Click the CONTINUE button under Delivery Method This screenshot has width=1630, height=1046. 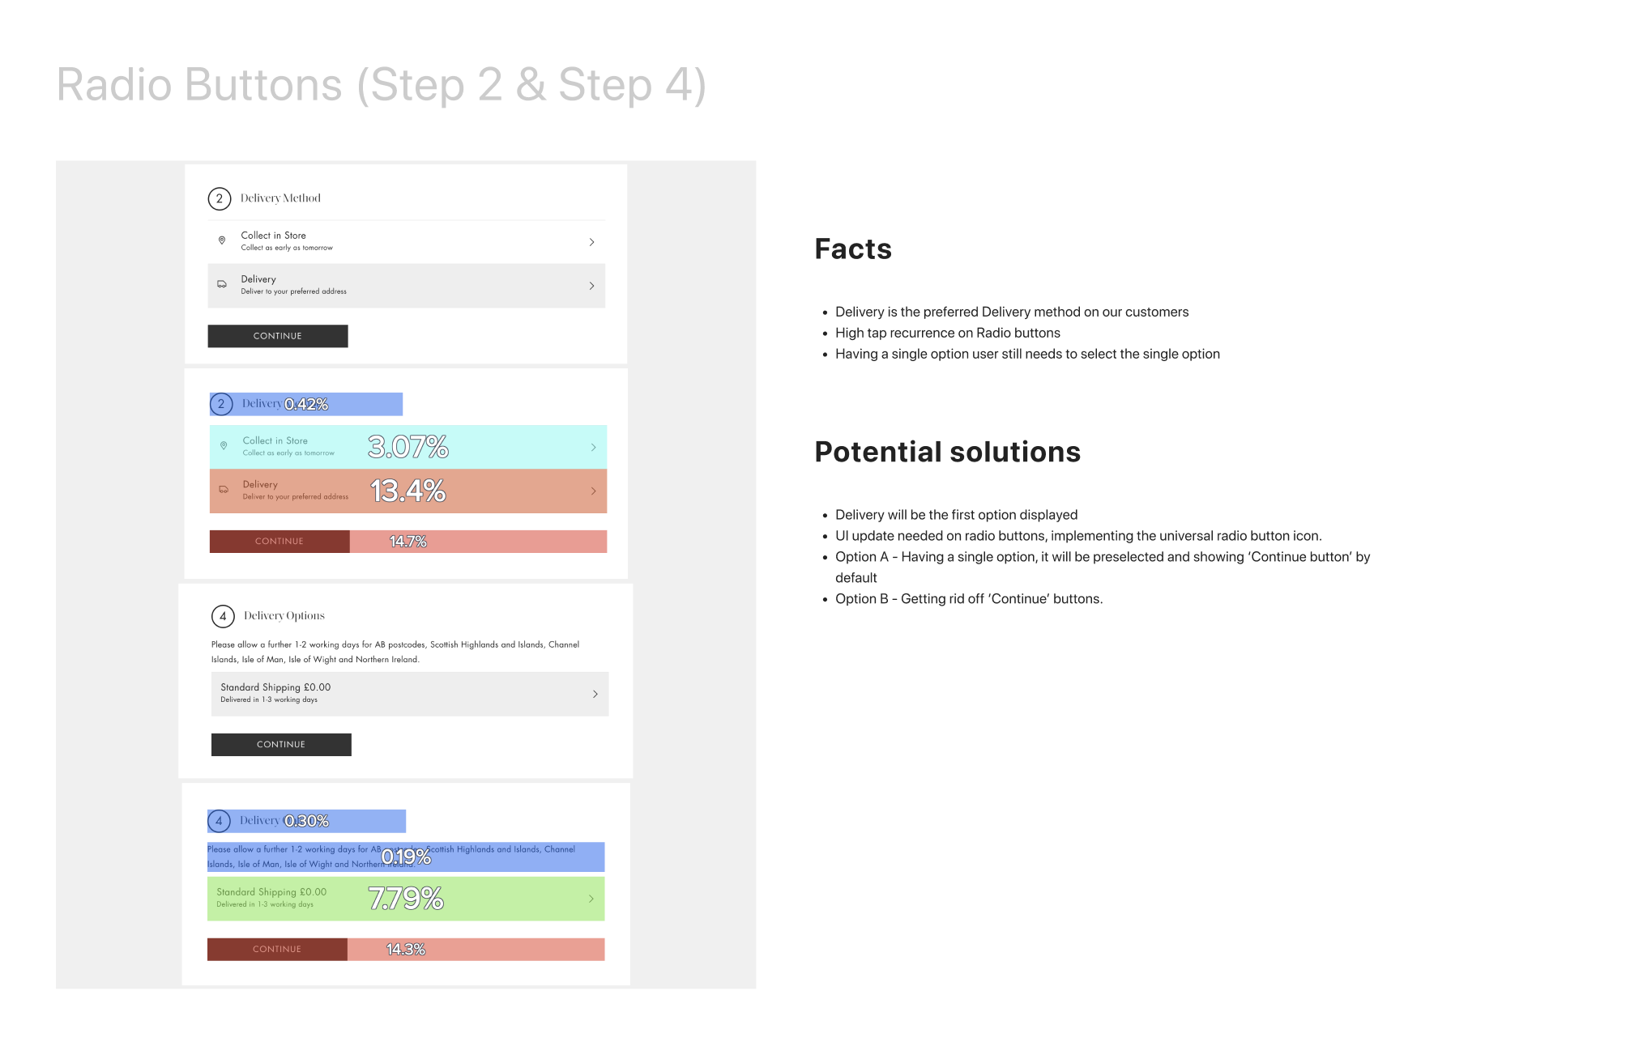coord(278,336)
